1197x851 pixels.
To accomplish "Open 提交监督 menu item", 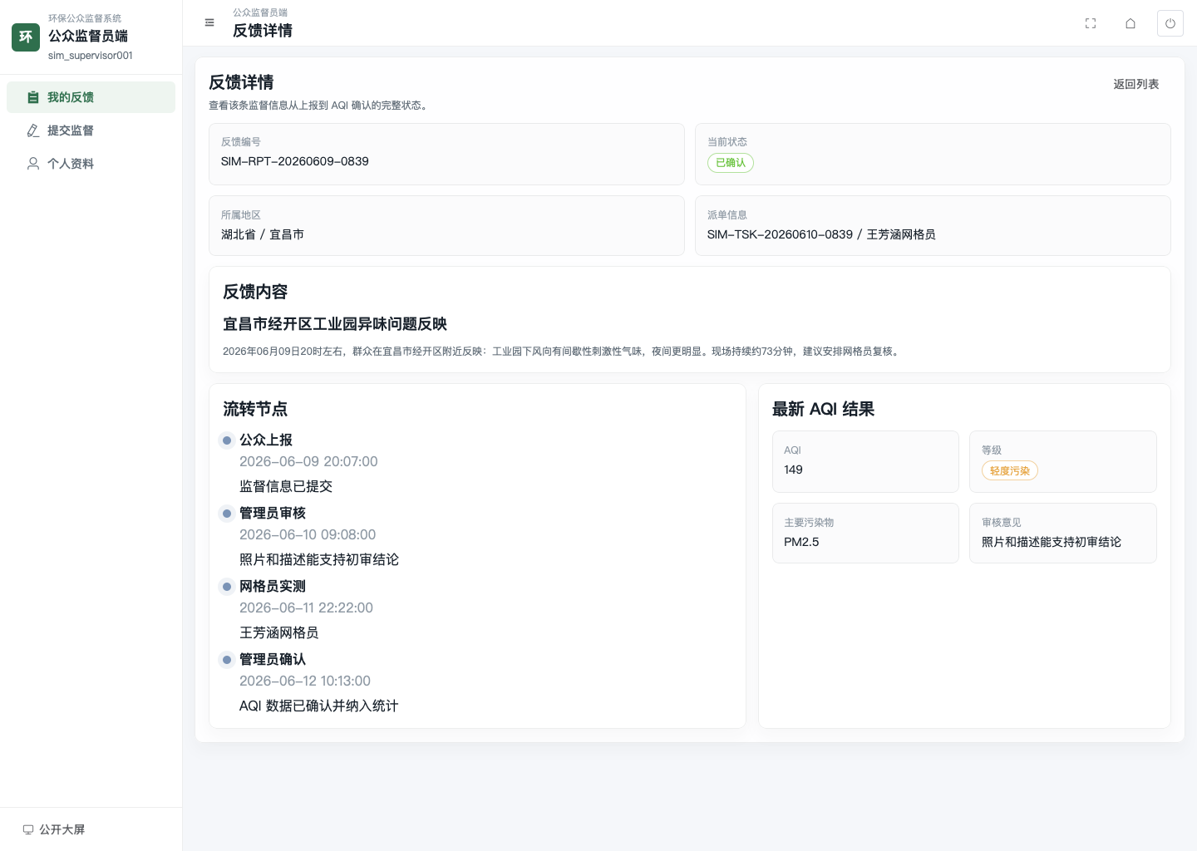I will pyautogui.click(x=91, y=130).
